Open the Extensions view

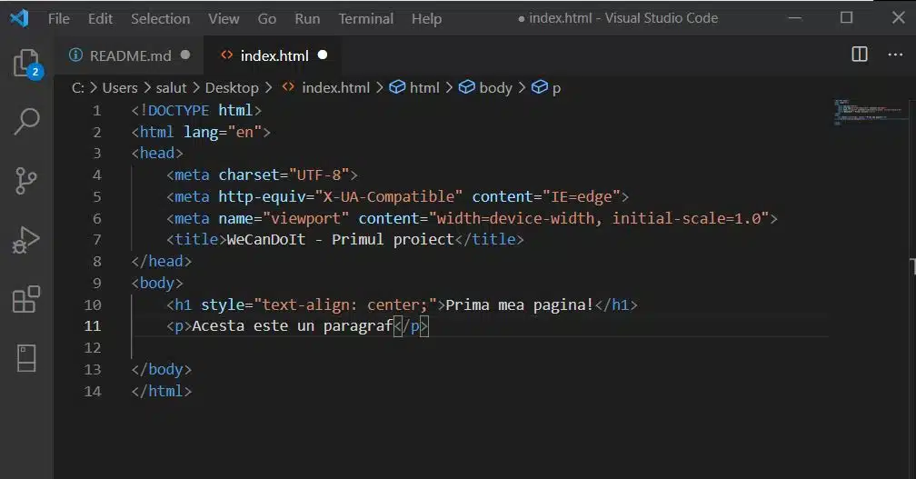pos(26,299)
